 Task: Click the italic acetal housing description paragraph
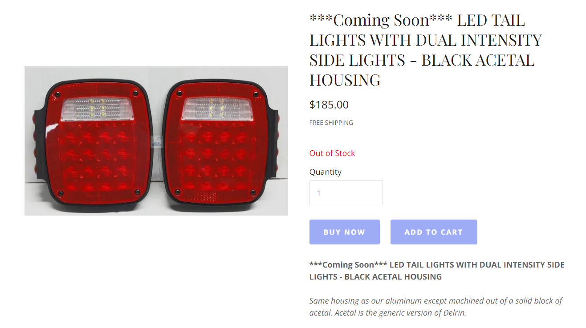[435, 307]
